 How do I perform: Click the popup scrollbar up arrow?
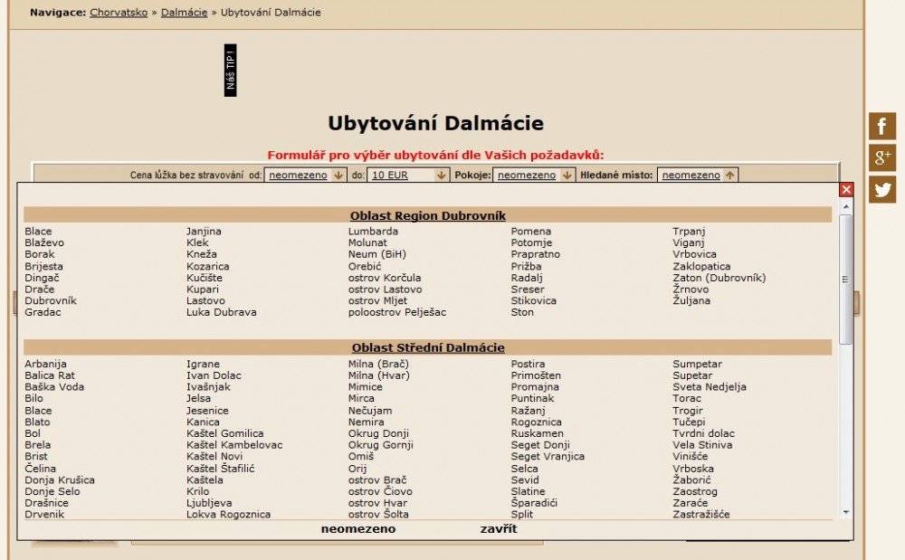846,206
